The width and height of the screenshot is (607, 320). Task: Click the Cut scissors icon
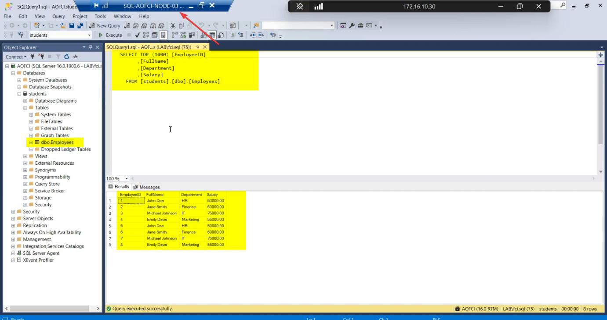(173, 25)
